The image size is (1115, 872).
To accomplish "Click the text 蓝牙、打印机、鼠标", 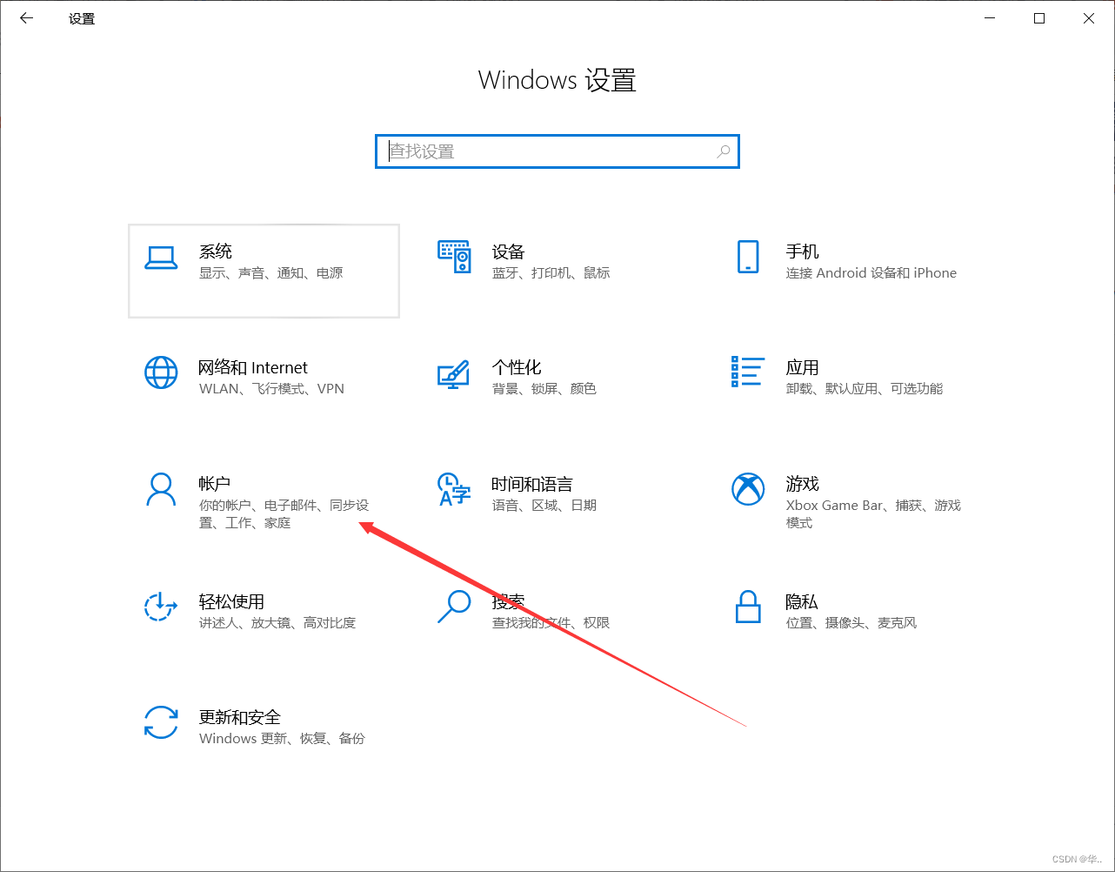I will [551, 273].
